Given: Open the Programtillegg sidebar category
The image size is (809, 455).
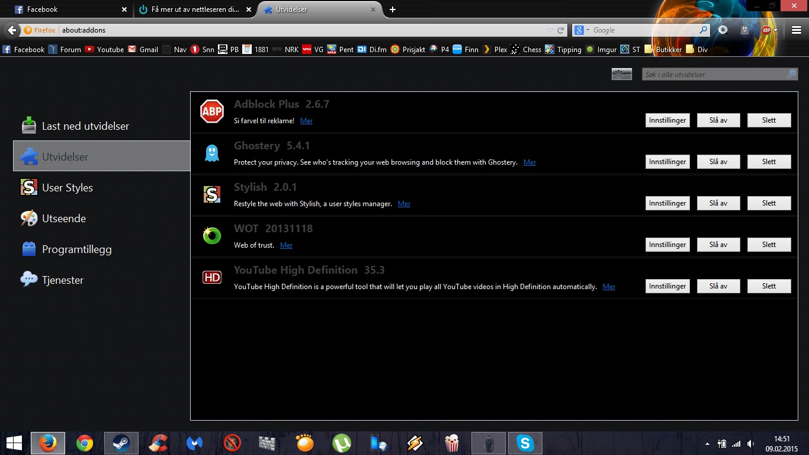Looking at the screenshot, I should (101, 249).
